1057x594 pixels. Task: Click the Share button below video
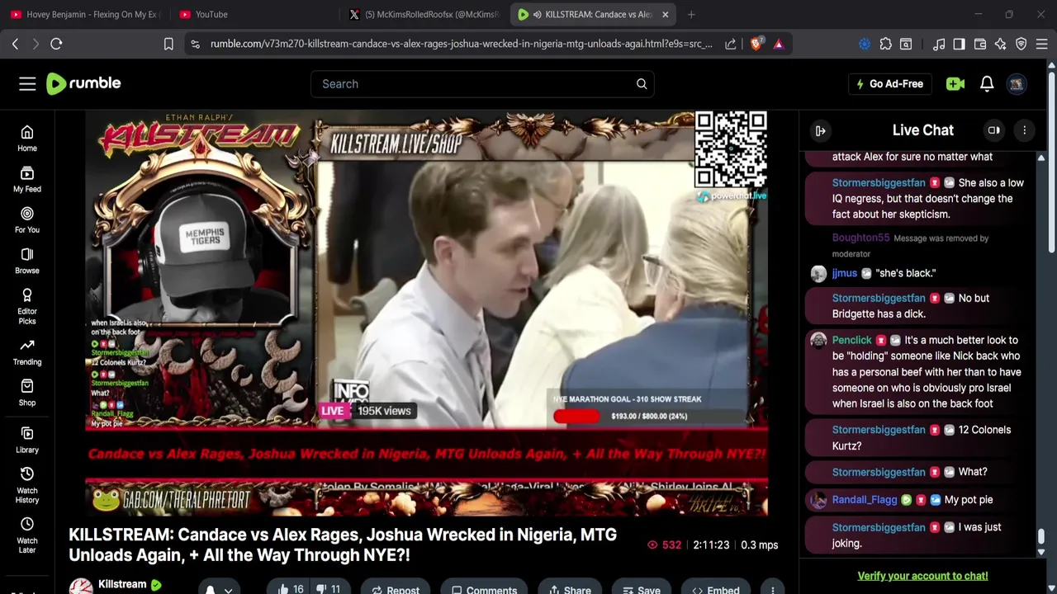tap(569, 589)
